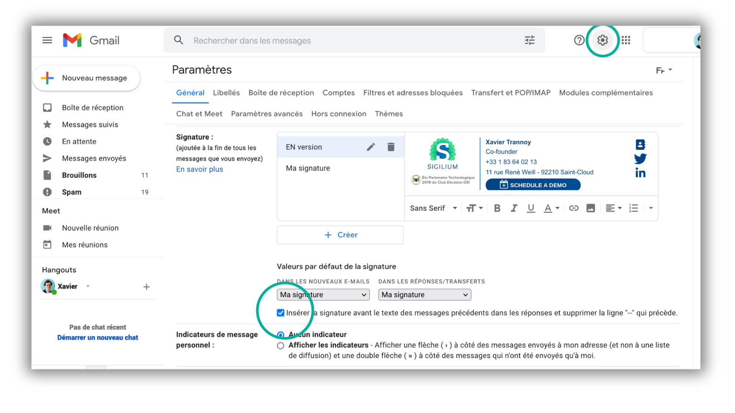Insert a link in the signature

coord(573,208)
